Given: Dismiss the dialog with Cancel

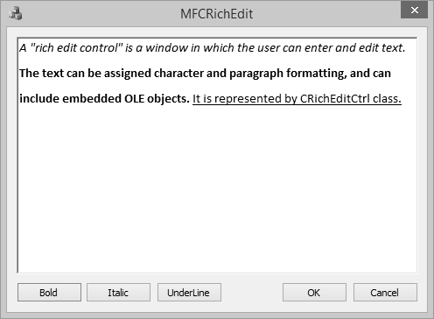Looking at the screenshot, I should pyautogui.click(x=385, y=292).
